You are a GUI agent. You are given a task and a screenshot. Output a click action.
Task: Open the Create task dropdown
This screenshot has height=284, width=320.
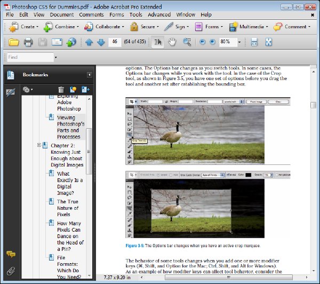pos(23,27)
